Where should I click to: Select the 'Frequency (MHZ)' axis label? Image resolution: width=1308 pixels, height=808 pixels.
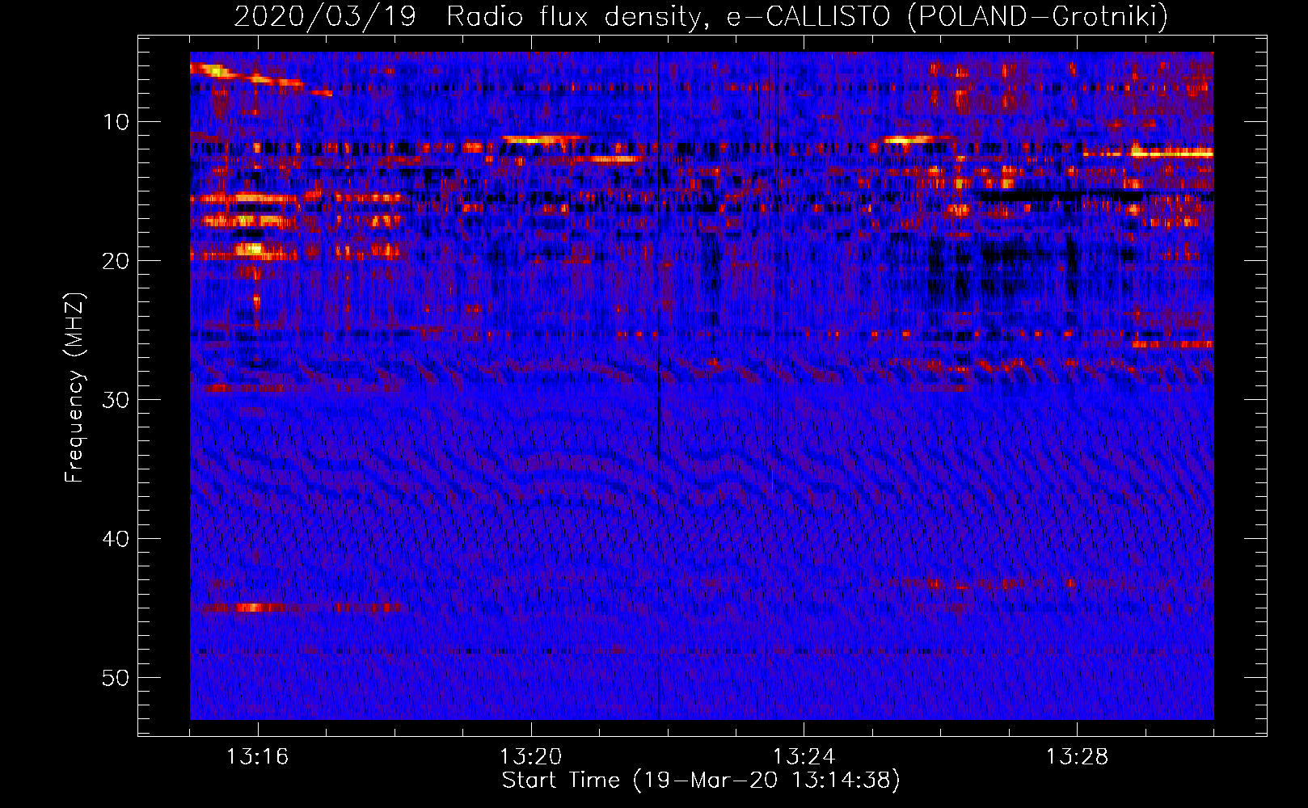(x=74, y=388)
